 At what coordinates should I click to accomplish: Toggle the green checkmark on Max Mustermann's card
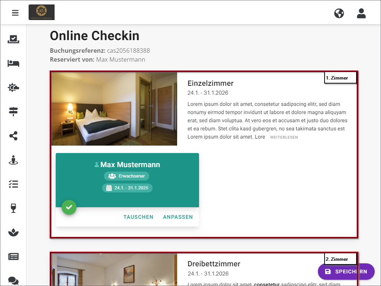(69, 207)
